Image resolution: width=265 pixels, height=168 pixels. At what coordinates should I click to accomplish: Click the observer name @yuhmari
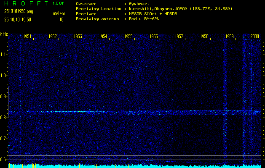point(139,4)
